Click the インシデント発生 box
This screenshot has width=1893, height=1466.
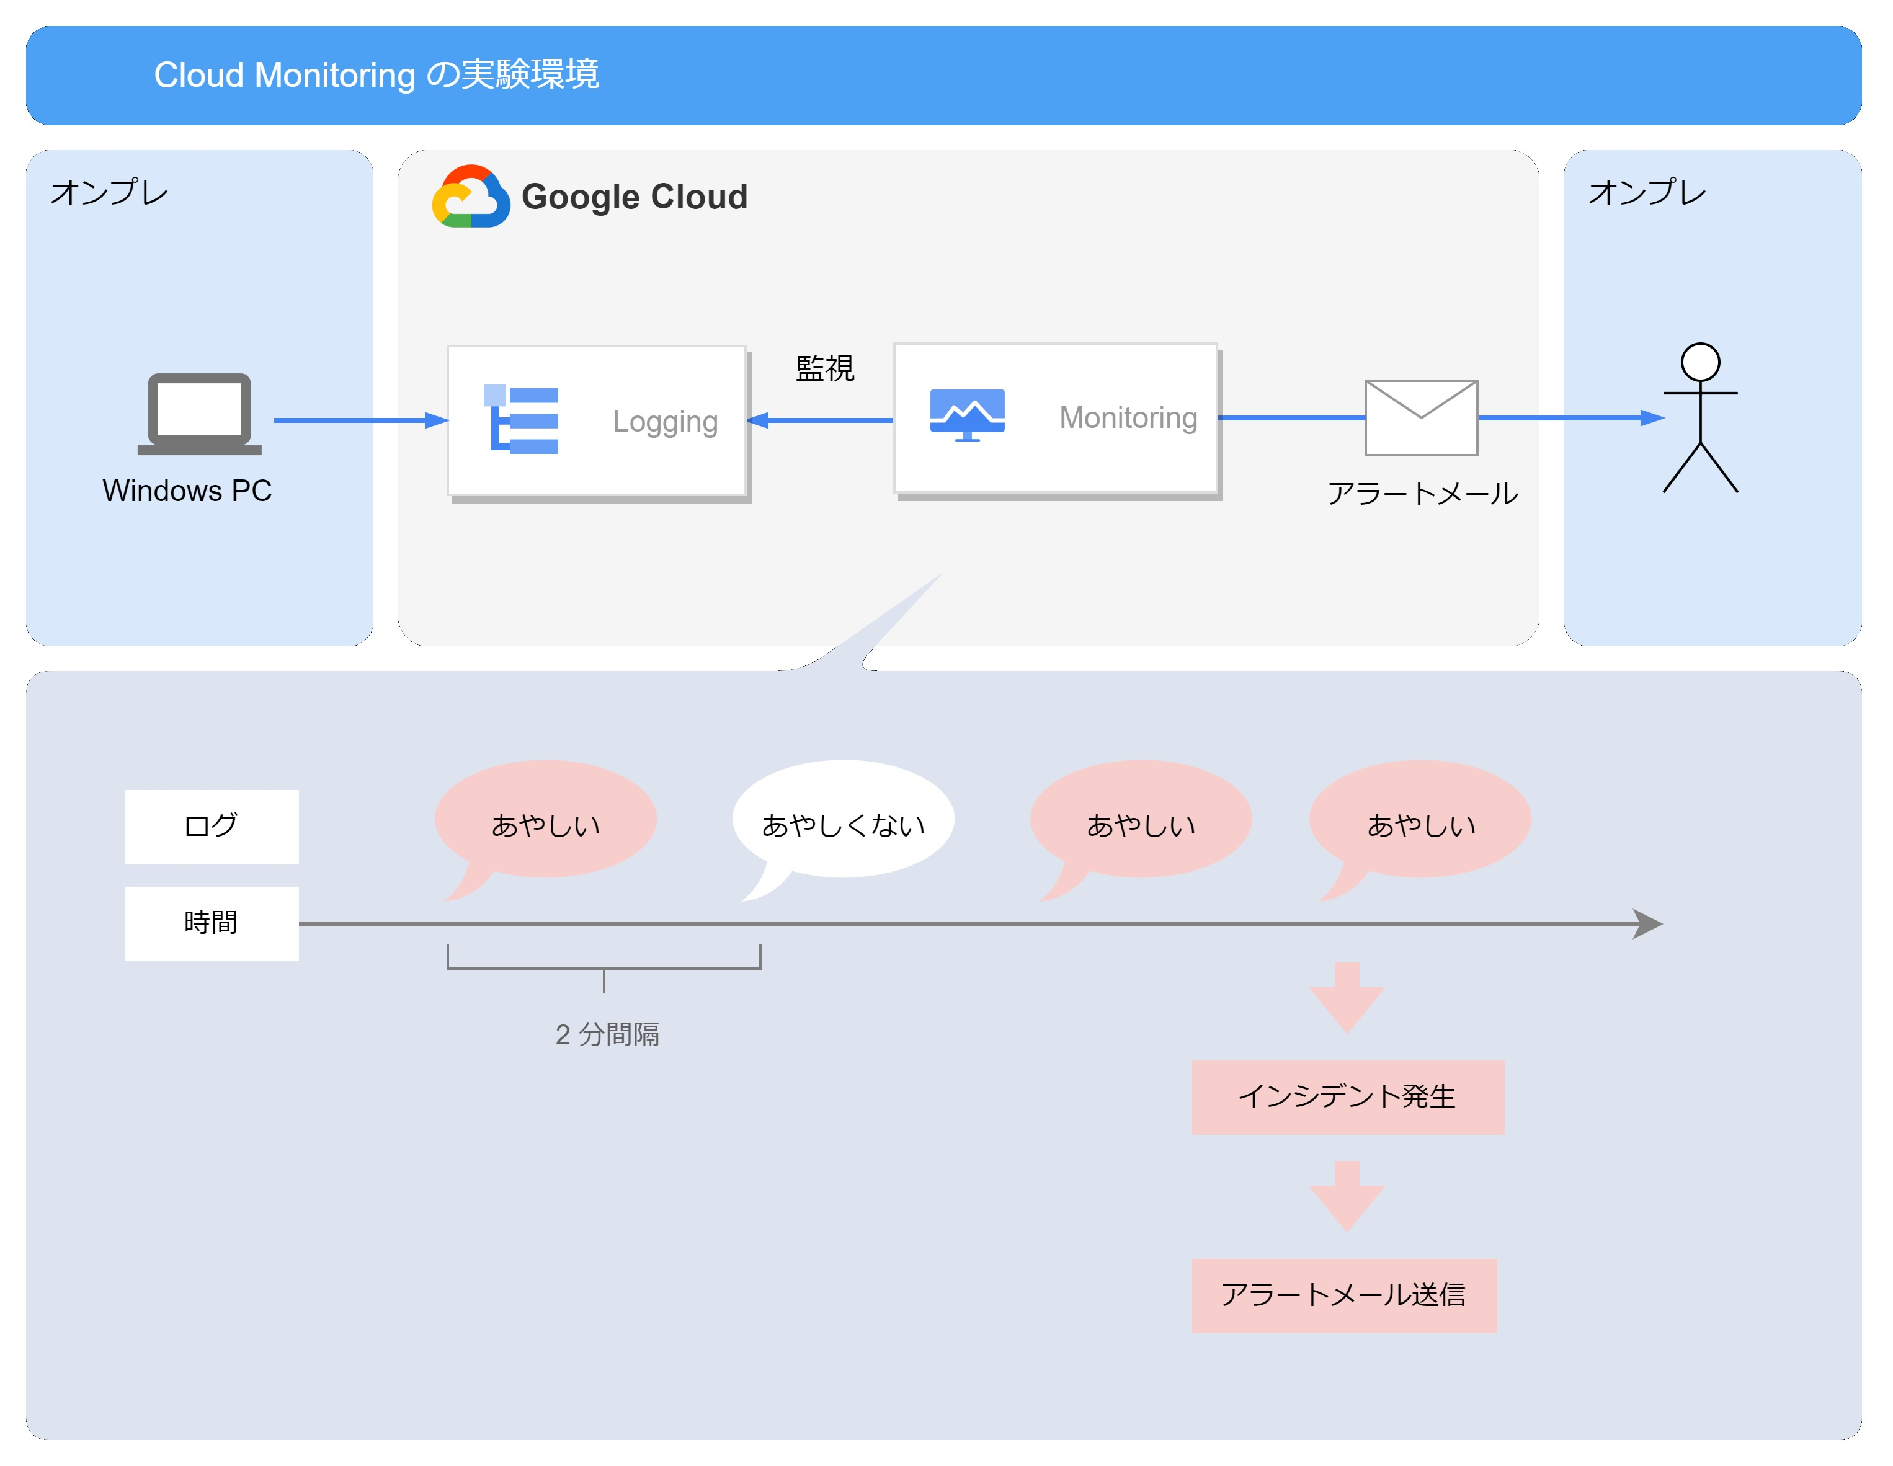(x=1348, y=1097)
